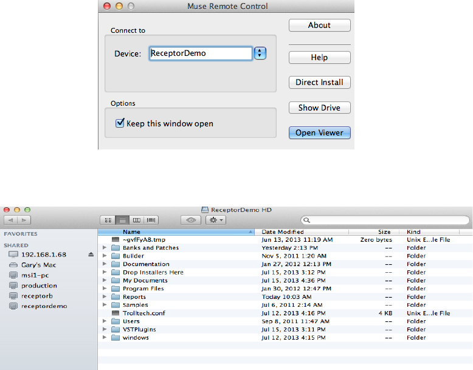Image resolution: width=473 pixels, height=370 pixels.
Task: Click the Samples folder icon
Action: (x=116, y=305)
